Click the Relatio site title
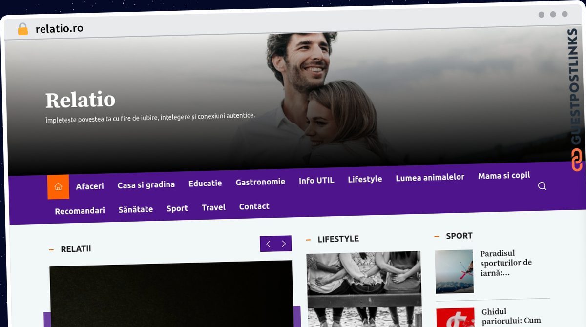Screen dimensions: 586x327 (x=81, y=100)
